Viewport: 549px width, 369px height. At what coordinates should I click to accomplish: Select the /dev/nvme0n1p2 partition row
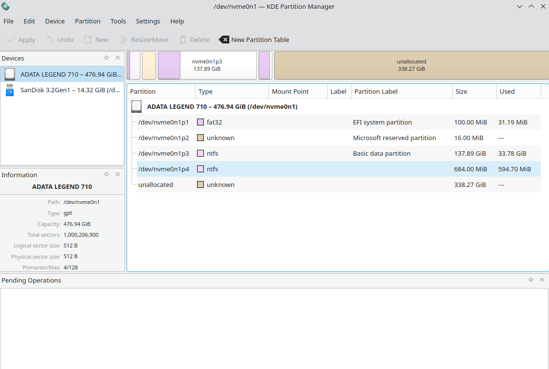339,138
